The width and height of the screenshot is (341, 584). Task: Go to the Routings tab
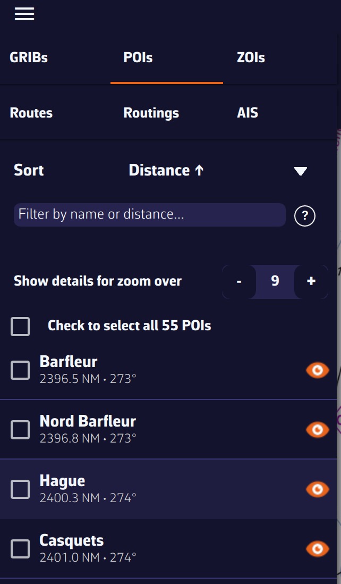[151, 113]
